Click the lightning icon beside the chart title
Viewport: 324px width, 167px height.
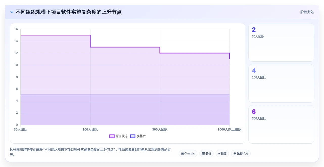point(12,12)
